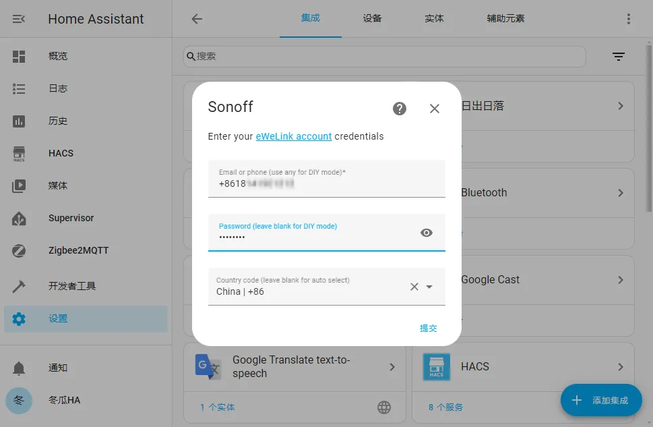Viewport: 653px width, 427px height.
Task: Open the Bluetooth integration chevron
Action: point(621,193)
